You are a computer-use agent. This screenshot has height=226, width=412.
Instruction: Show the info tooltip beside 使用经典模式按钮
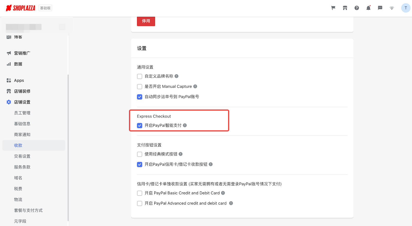coord(181,154)
